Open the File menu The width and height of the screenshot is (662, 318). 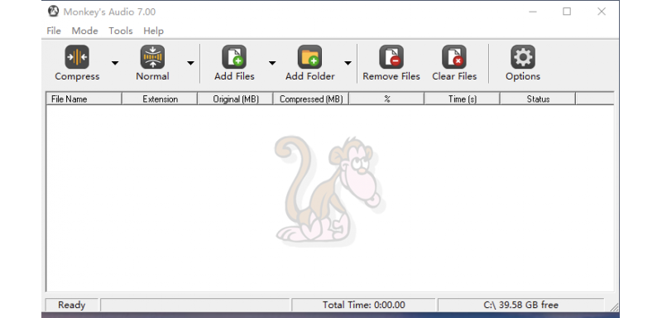click(x=54, y=31)
